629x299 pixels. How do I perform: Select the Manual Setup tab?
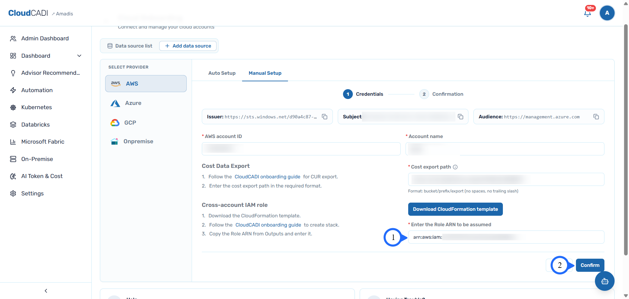pos(265,73)
